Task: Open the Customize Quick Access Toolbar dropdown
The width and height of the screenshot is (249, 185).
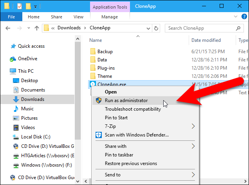Action: click(x=36, y=6)
